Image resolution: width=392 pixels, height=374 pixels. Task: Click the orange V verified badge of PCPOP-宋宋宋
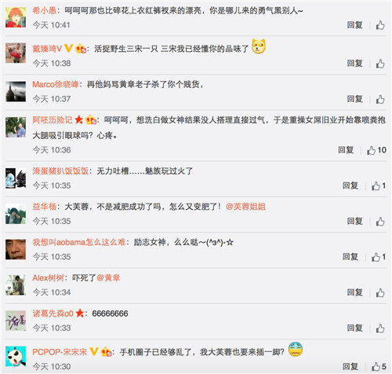pos(94,351)
